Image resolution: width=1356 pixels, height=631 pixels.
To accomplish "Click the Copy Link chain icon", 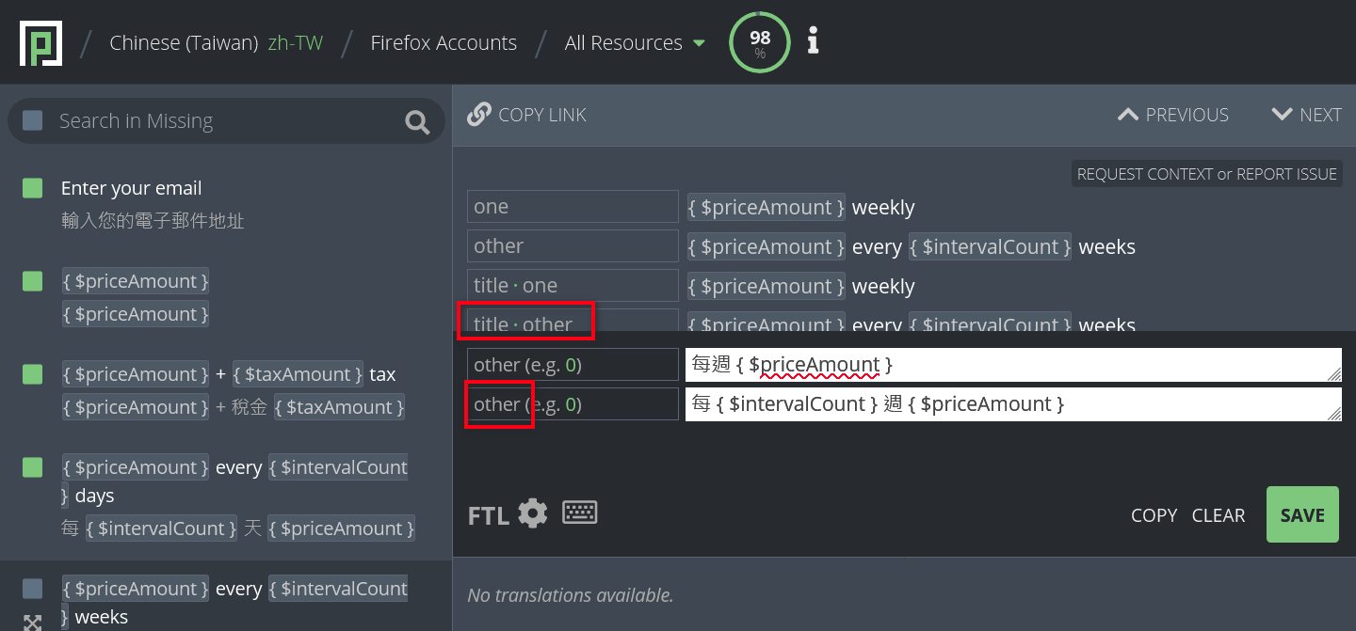I will 479,113.
